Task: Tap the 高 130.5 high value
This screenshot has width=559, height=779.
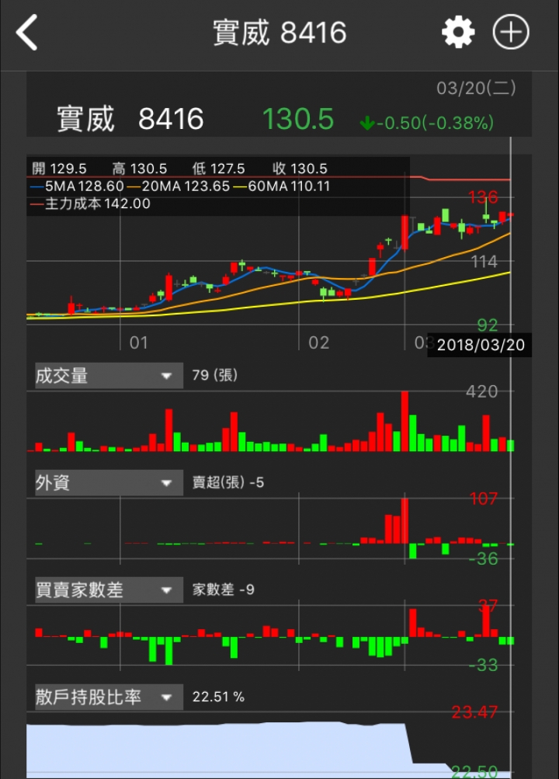Action: point(140,169)
